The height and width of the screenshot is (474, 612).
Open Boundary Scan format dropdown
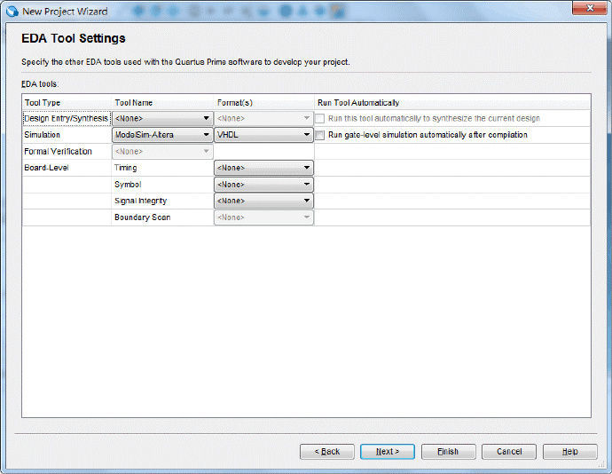(263, 217)
